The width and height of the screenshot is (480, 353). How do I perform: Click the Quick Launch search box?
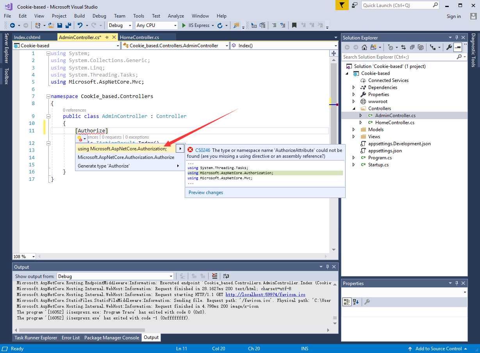point(401,5)
